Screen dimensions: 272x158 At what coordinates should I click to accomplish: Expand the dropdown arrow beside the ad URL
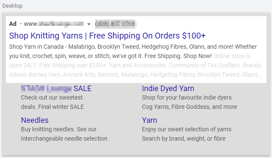tap(89, 24)
